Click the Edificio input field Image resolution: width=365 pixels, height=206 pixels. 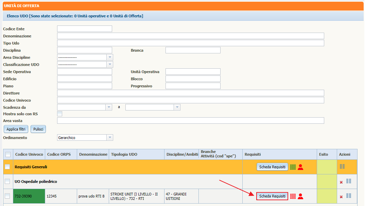coord(85,79)
